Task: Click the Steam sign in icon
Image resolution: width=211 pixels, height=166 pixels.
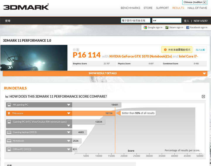Action: pyautogui.click(x=167, y=28)
